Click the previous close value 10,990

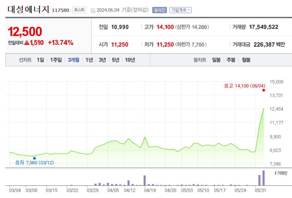(120, 27)
